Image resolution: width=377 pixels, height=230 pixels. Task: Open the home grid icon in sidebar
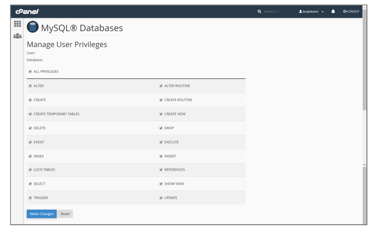tap(17, 24)
